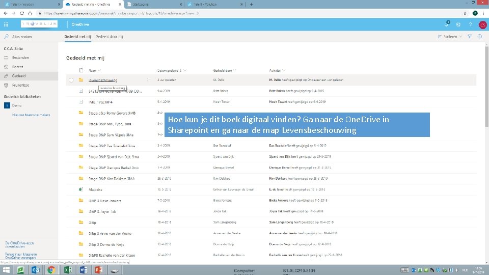Viewport: 489px width, 275px height.
Task: Click the search magnifier icon
Action: [6, 37]
